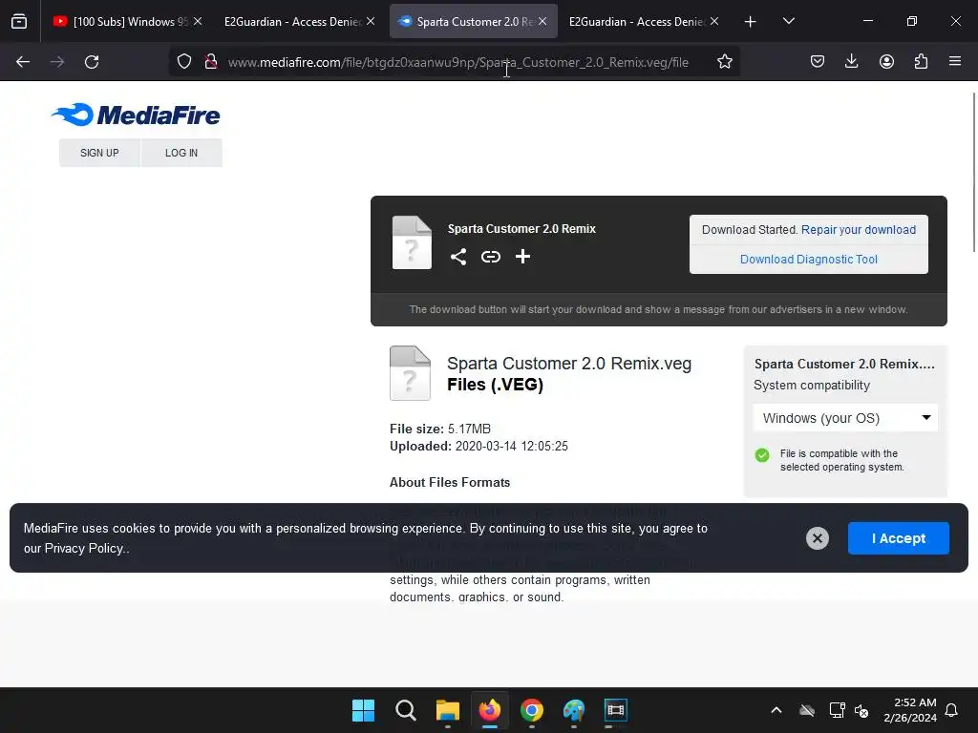Click the OneDrive cloud tray icon

[x=807, y=710]
